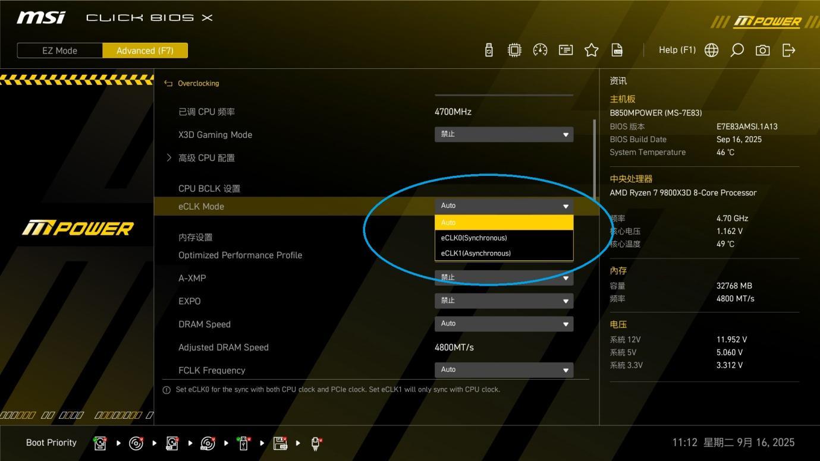Click the 内存设置 heading
This screenshot has width=820, height=461.
196,238
